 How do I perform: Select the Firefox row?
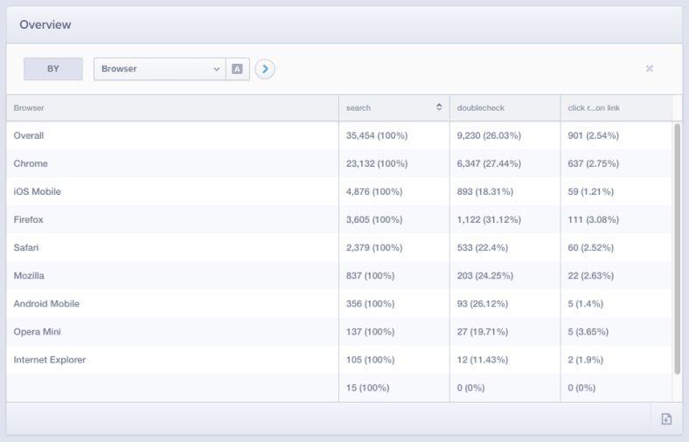pos(29,220)
